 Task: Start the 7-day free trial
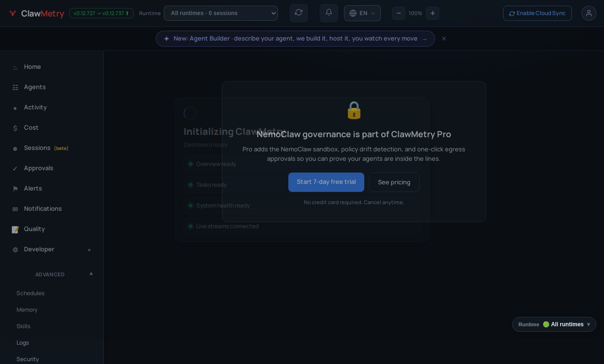coord(326,182)
